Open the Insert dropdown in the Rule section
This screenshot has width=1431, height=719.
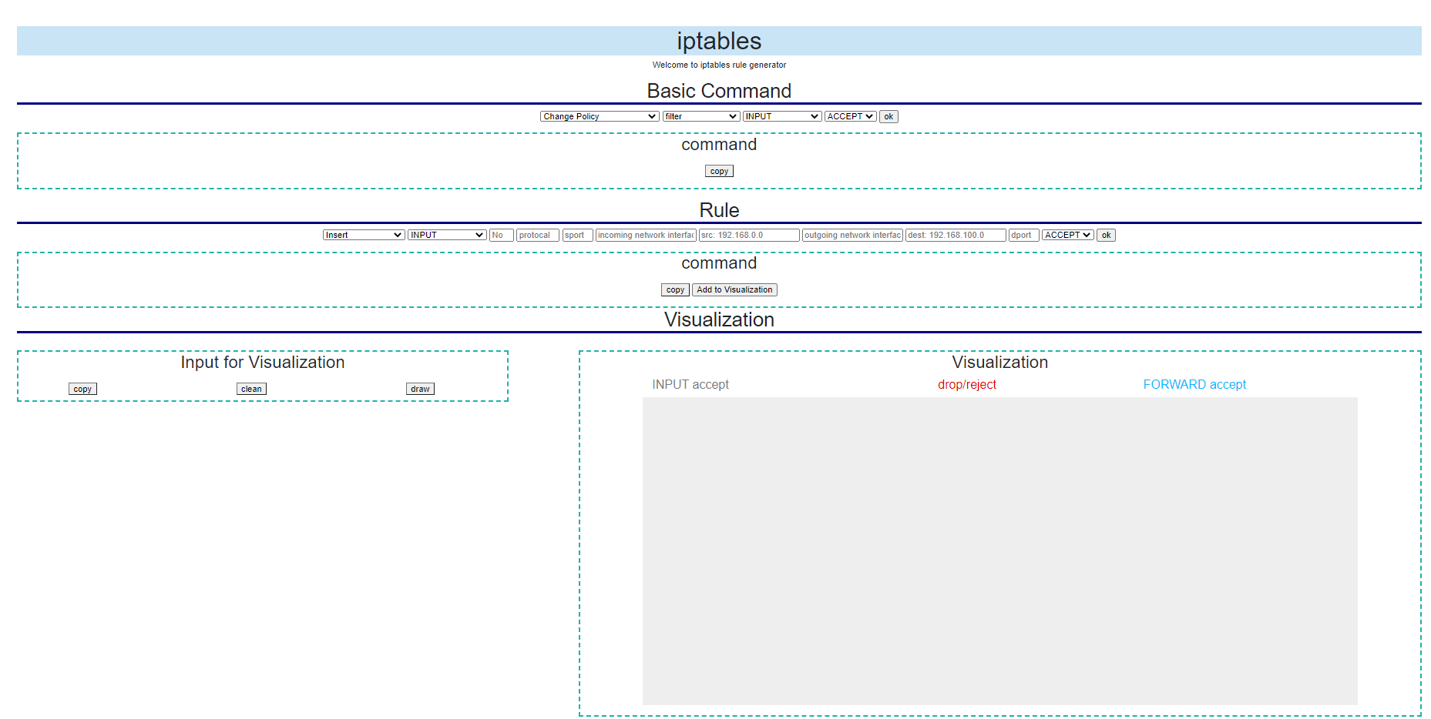pyautogui.click(x=363, y=235)
